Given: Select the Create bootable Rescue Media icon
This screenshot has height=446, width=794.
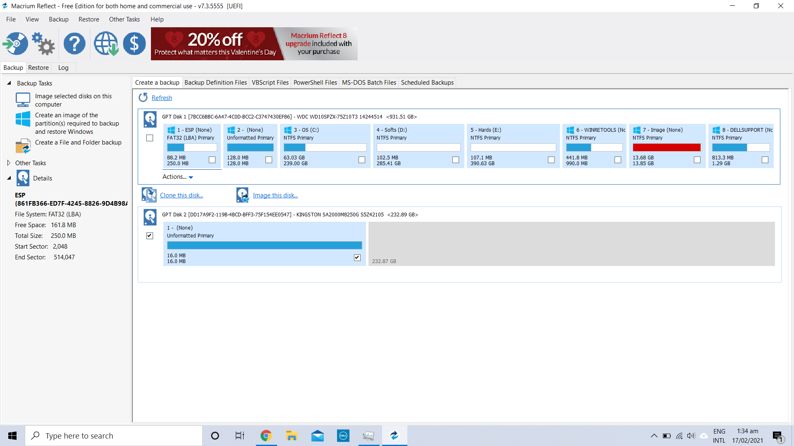Looking at the screenshot, I should [x=15, y=43].
